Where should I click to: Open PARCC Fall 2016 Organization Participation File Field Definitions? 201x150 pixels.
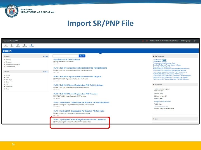point(80,68)
